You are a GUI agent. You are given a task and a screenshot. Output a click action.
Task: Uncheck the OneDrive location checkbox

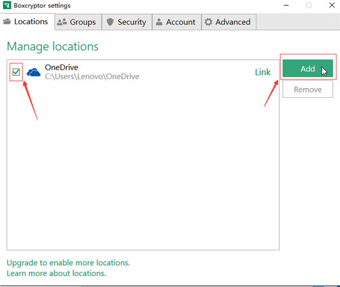pos(16,72)
